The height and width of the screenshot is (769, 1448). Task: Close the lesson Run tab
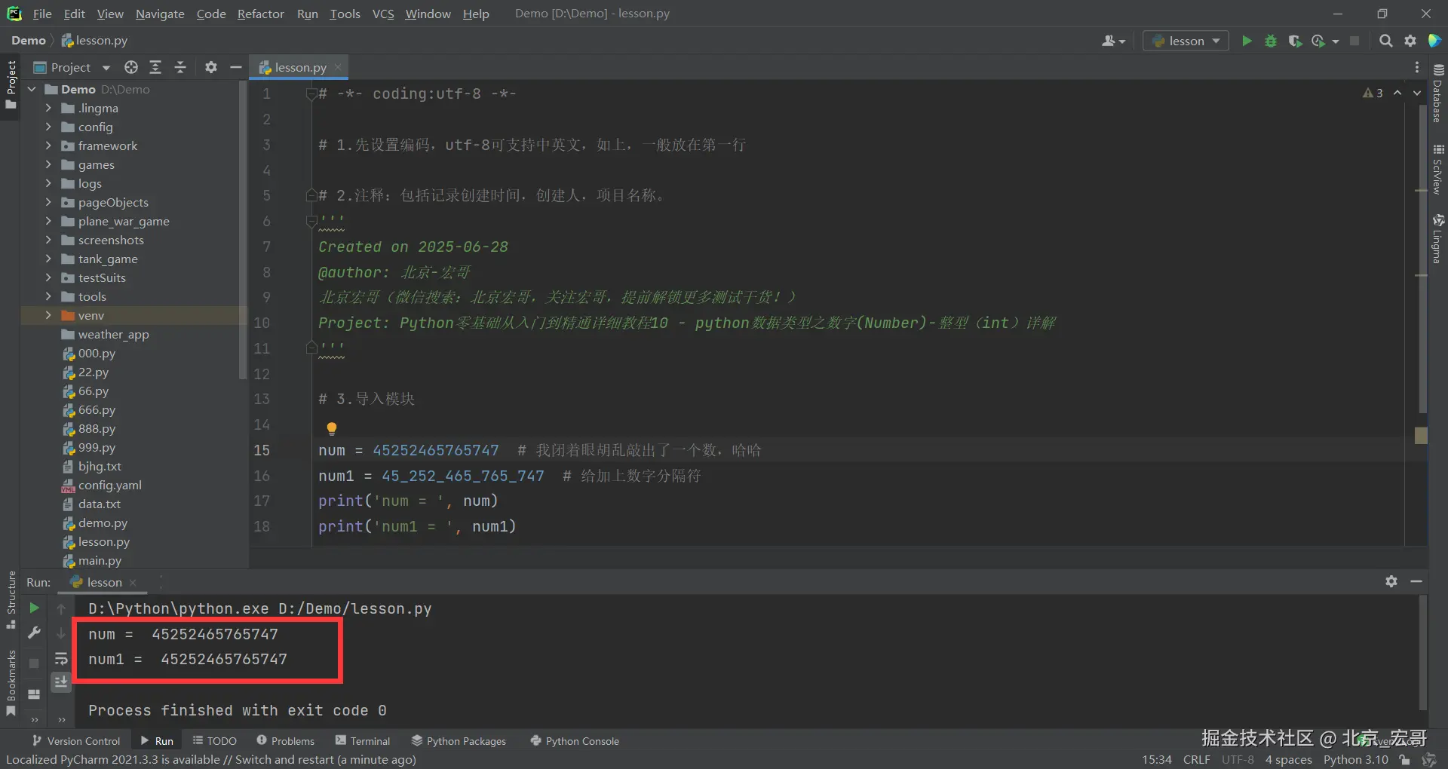(x=133, y=582)
